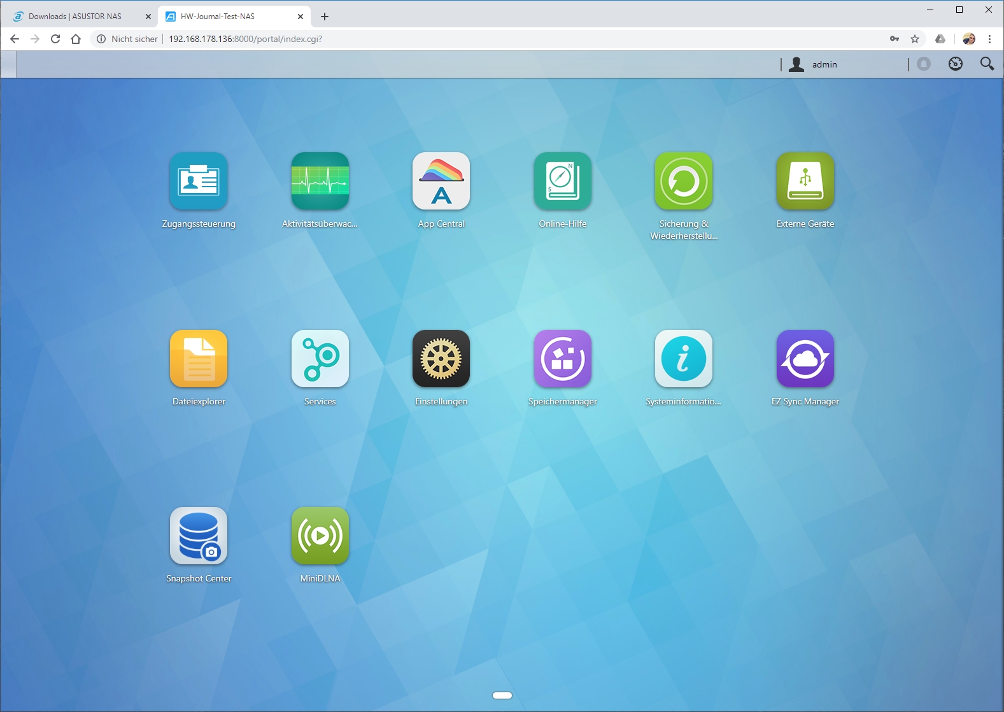Open the Zugangssteuerung app
Image resolution: width=1004 pixels, height=712 pixels.
click(199, 182)
